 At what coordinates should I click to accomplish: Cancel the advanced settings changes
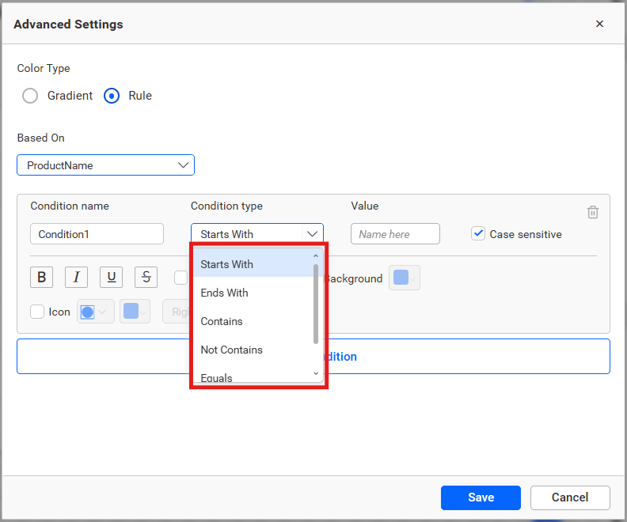pyautogui.click(x=570, y=497)
